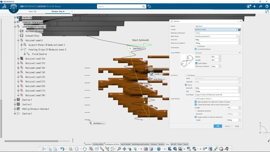The height and width of the screenshot is (152, 270).
Task: Toggle the Half-Pattern checkbox
Action: point(196,63)
